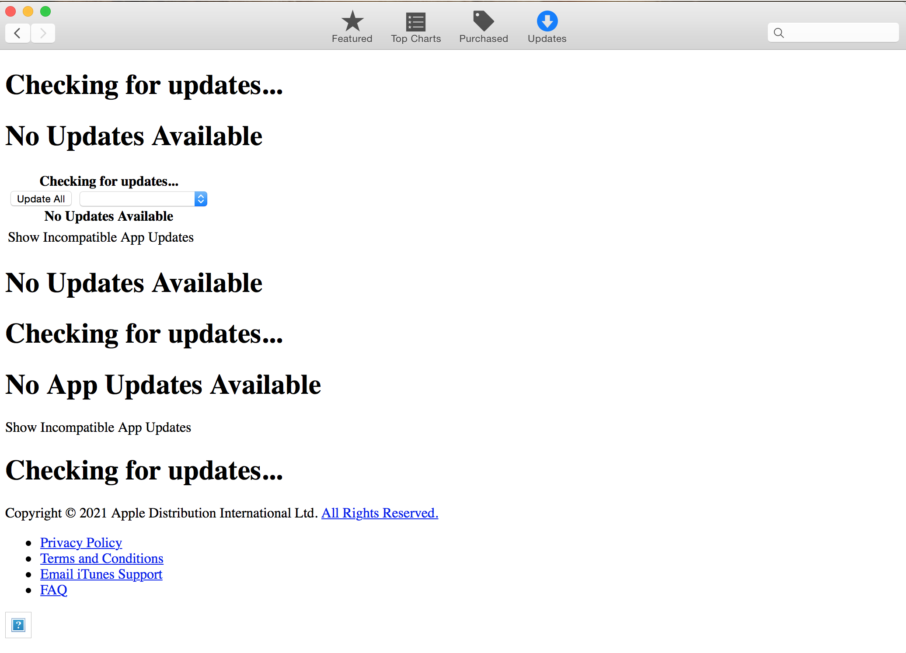Open the Purchased tag icon
906x653 pixels.
483,21
